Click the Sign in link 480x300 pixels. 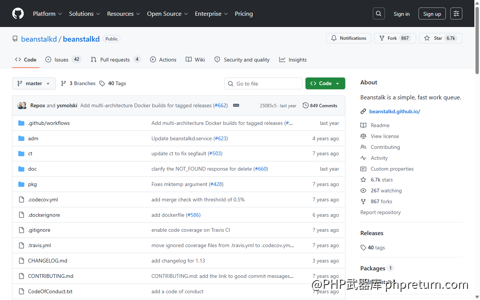point(401,14)
